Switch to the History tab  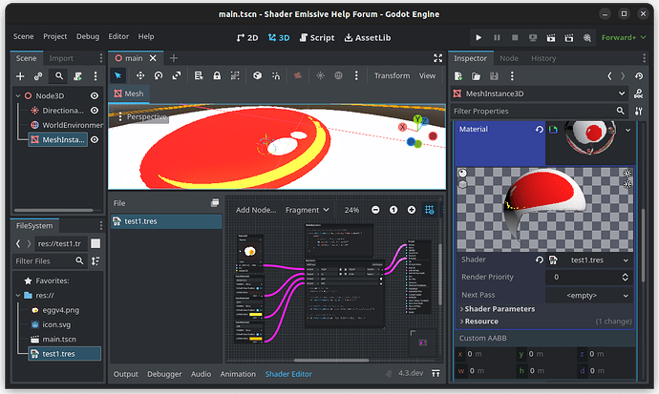(543, 58)
